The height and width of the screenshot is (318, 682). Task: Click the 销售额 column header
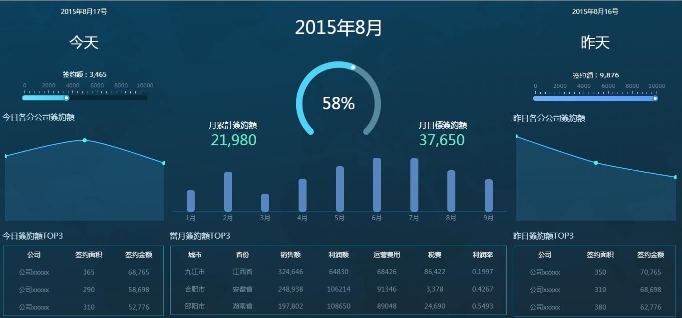pyautogui.click(x=291, y=255)
